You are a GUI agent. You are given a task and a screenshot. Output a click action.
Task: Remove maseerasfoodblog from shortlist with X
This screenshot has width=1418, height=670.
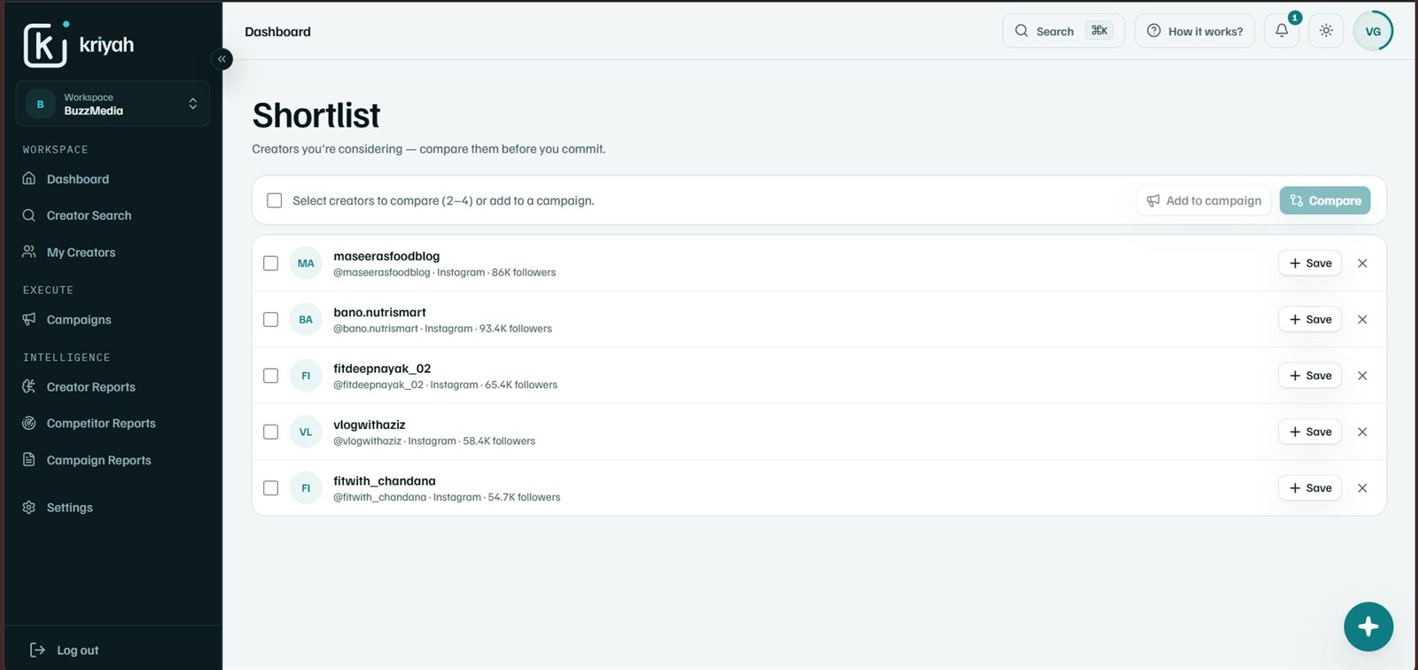1362,263
